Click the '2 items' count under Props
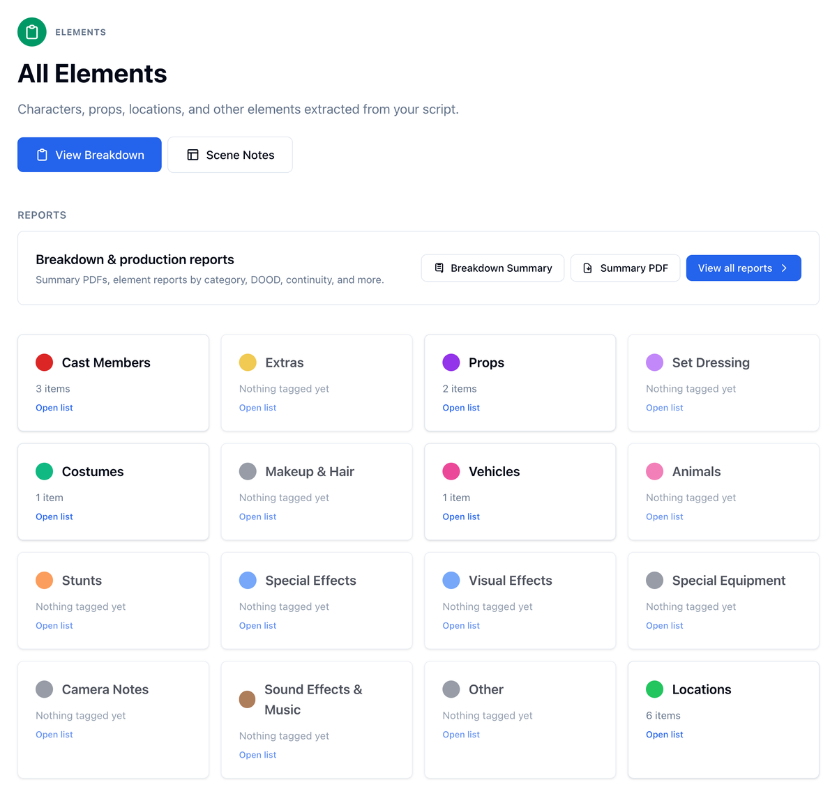This screenshot has width=837, height=796. (x=460, y=389)
